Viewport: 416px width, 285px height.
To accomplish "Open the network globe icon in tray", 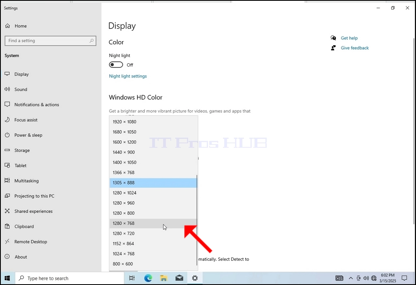I will [x=374, y=278].
